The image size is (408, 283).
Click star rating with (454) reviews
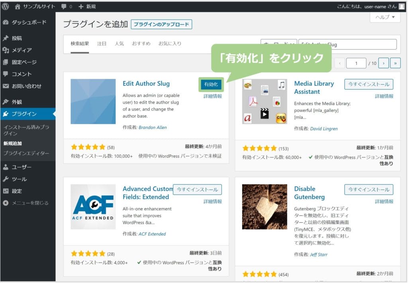260,274
